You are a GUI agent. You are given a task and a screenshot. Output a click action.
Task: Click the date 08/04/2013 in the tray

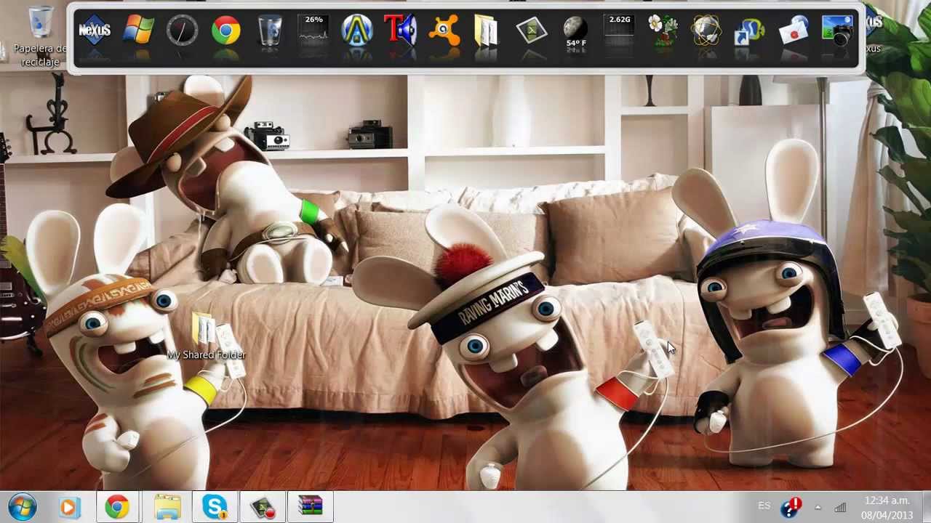pos(887,514)
